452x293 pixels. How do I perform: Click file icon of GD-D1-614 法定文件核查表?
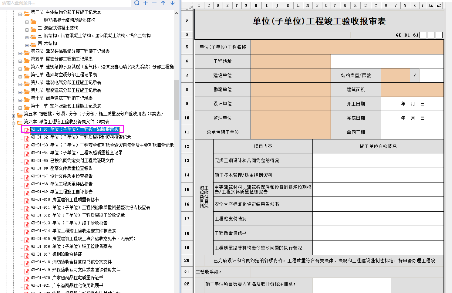[x=27, y=232]
